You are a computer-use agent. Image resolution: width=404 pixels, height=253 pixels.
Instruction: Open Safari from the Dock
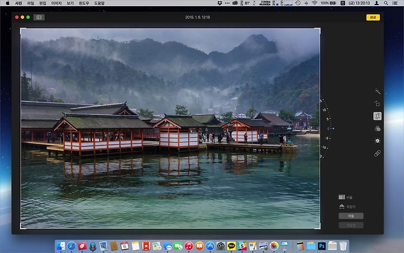[71, 246]
